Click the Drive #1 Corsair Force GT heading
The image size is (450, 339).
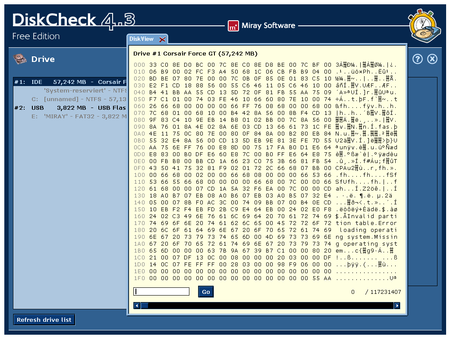tap(195, 54)
